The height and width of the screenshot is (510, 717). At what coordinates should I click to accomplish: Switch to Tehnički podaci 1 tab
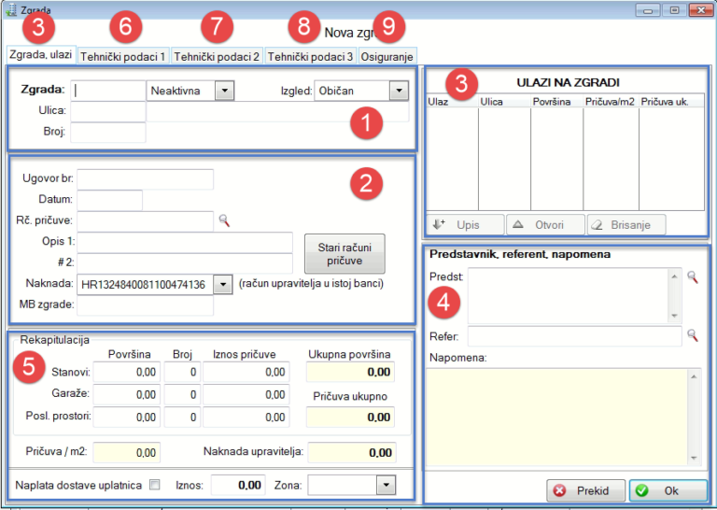[123, 57]
